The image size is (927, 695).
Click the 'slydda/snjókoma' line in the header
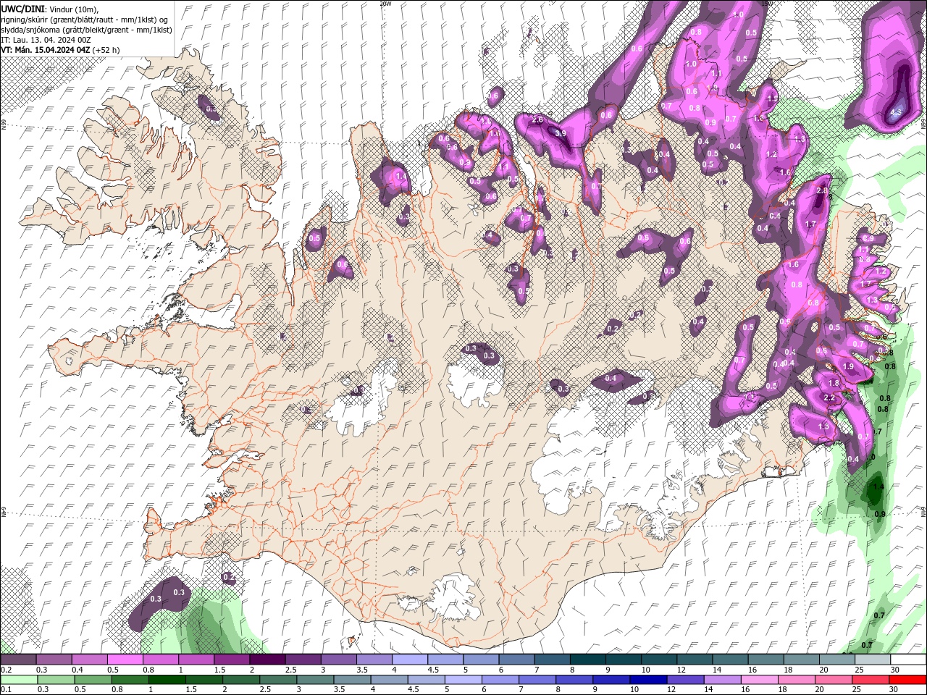tap(86, 29)
